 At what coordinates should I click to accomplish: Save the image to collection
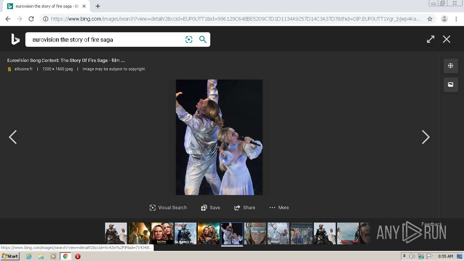211,208
